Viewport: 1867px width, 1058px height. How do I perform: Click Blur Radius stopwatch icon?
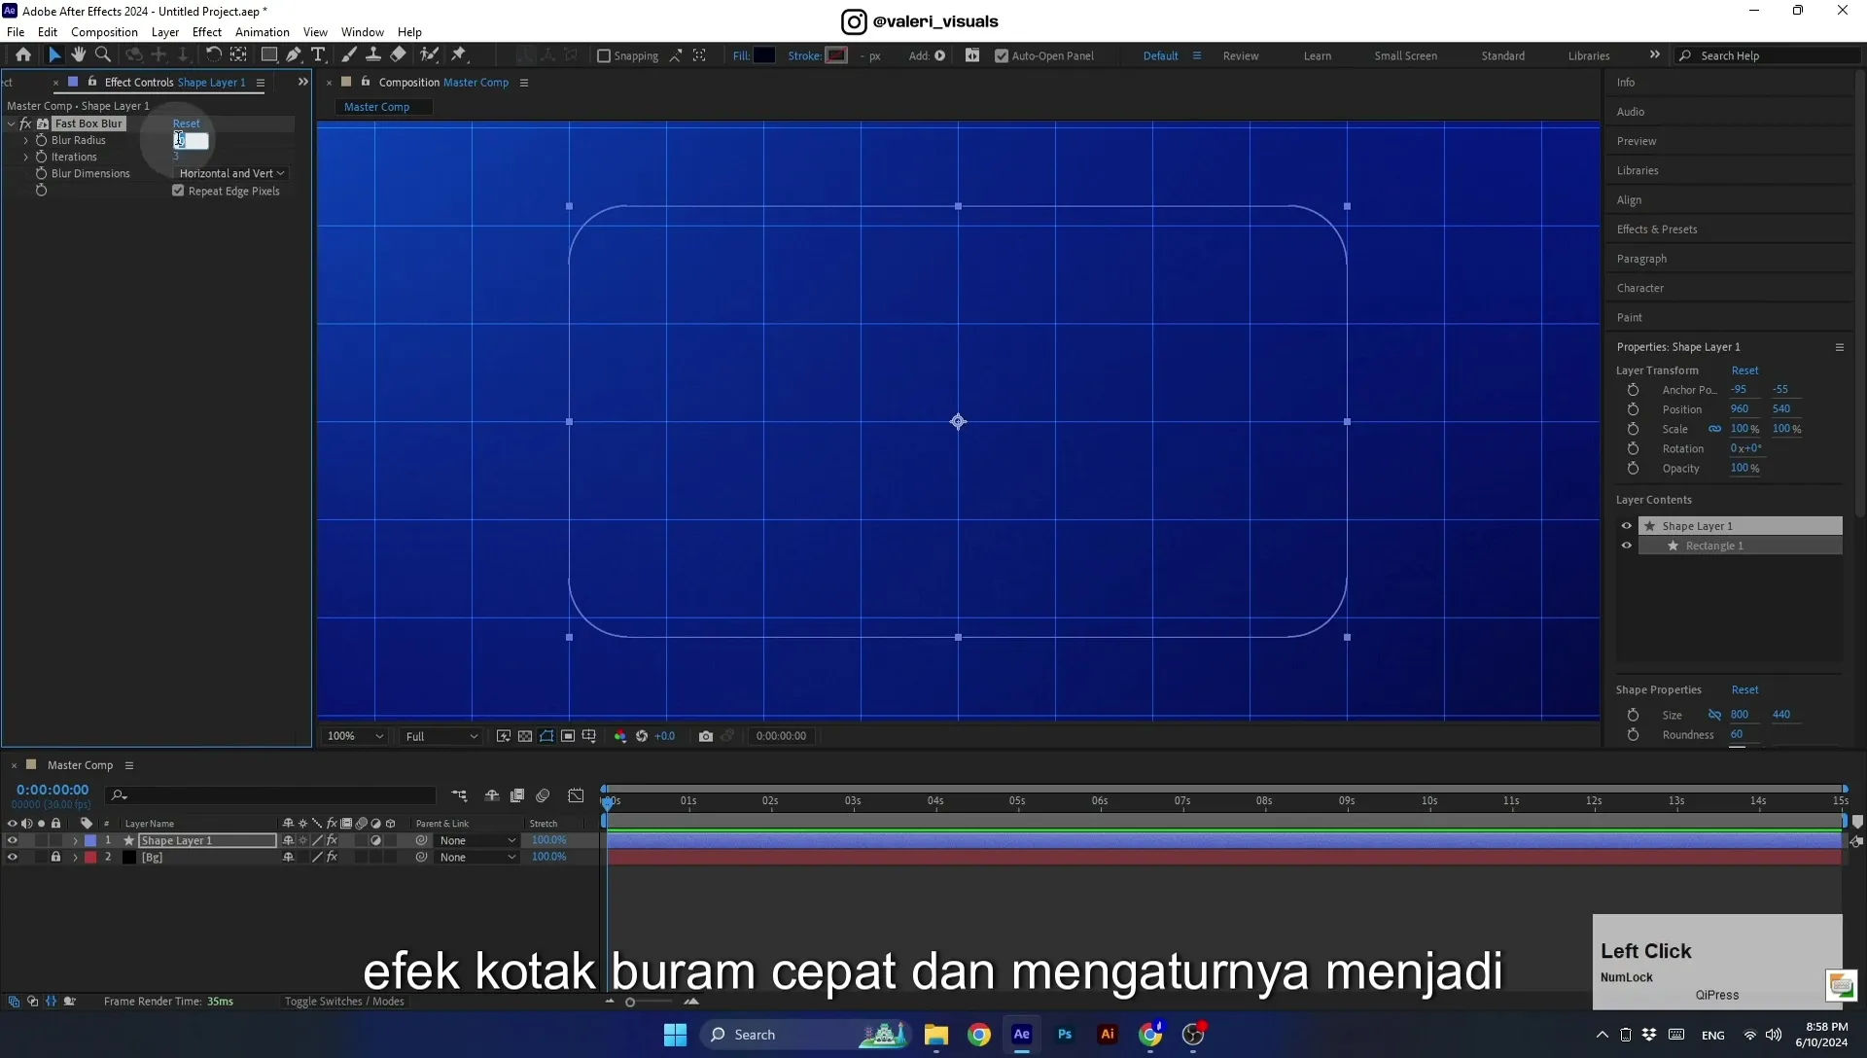[41, 140]
